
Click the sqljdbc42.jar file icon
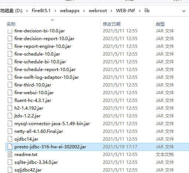click(x=10, y=170)
